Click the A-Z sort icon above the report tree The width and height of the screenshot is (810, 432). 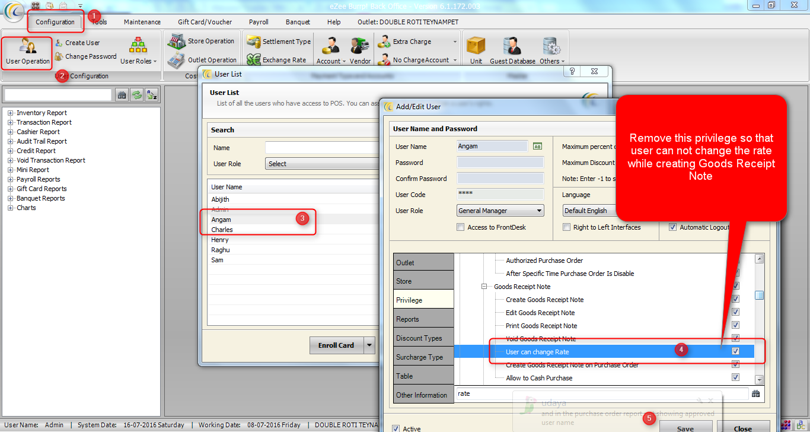152,95
